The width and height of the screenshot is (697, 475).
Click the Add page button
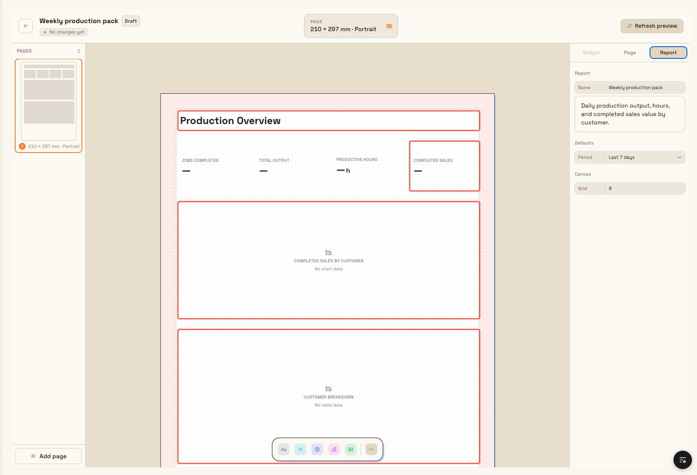point(49,456)
